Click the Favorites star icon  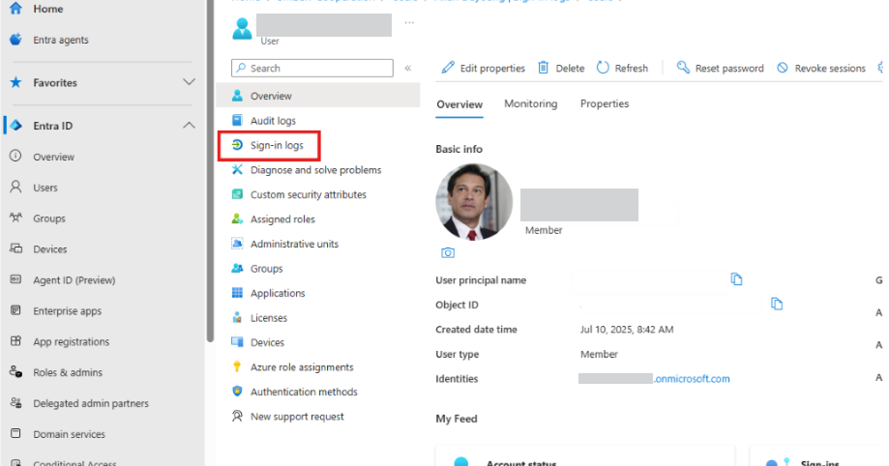pos(15,83)
